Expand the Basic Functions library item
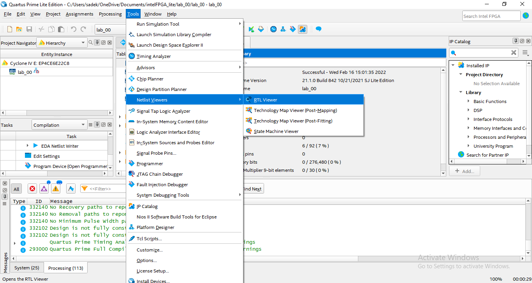This screenshot has width=532, height=283. [469, 101]
